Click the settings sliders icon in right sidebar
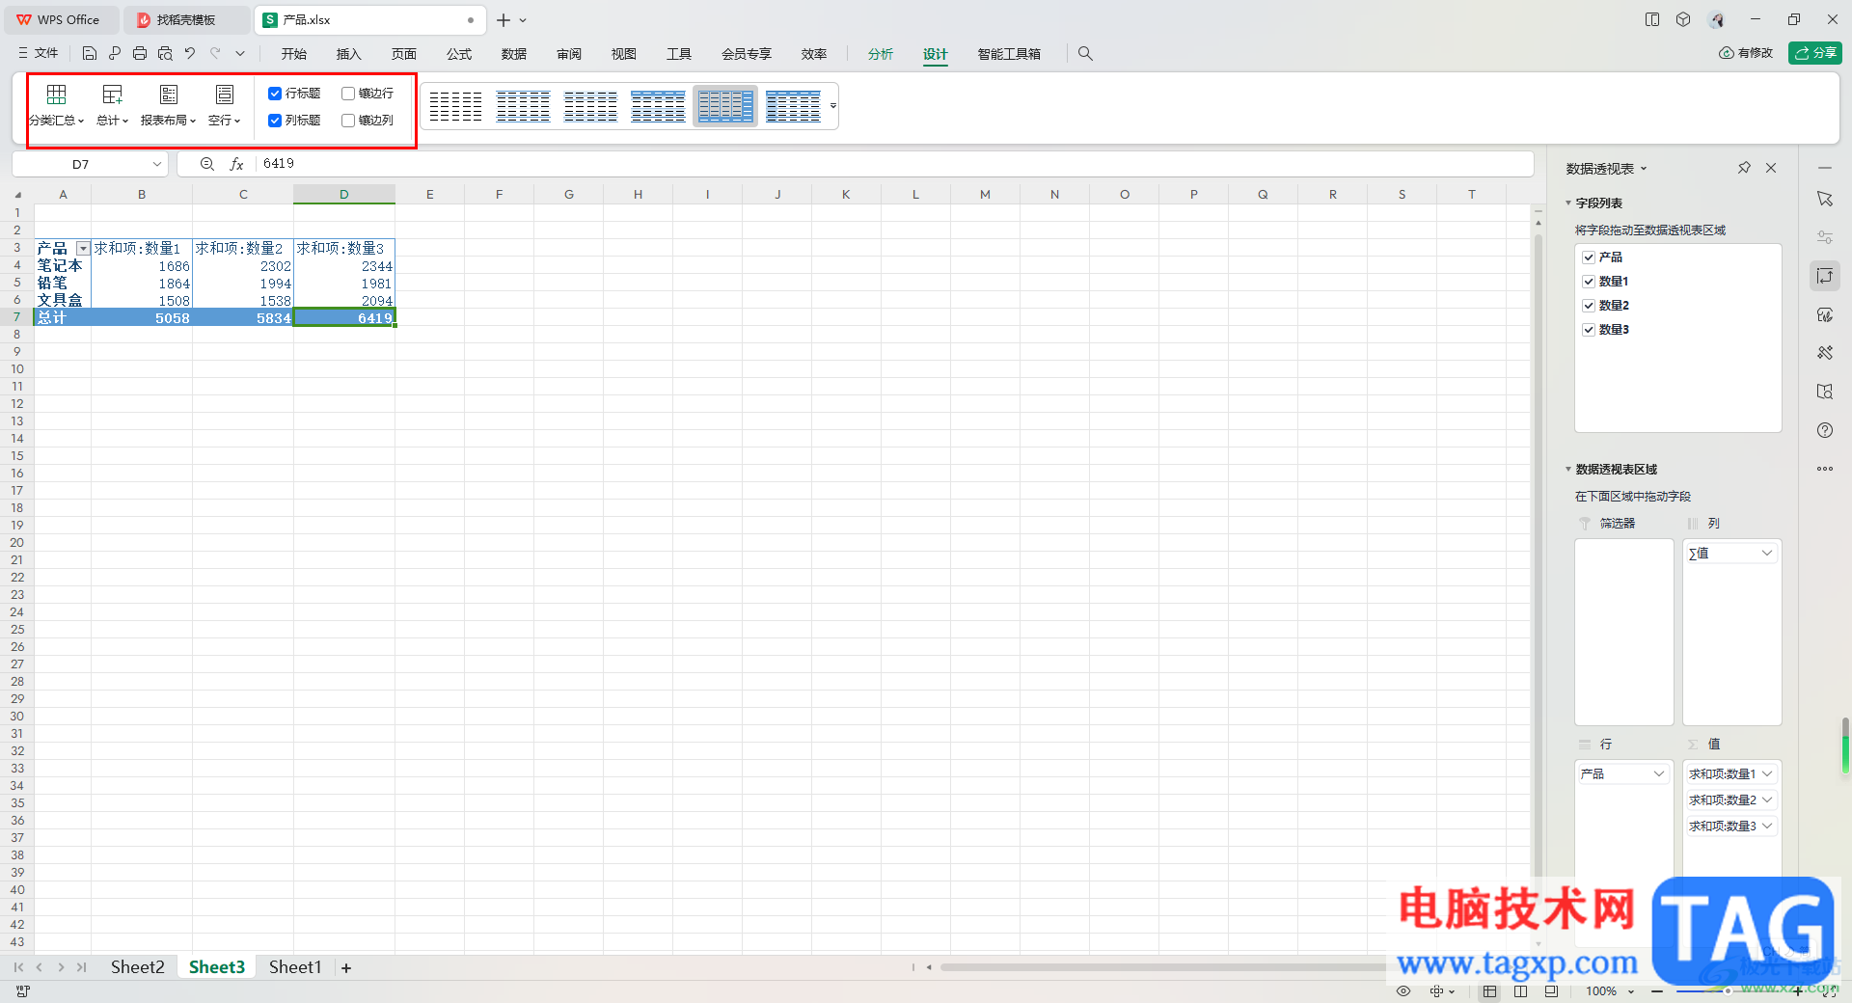1852x1003 pixels. [x=1825, y=237]
